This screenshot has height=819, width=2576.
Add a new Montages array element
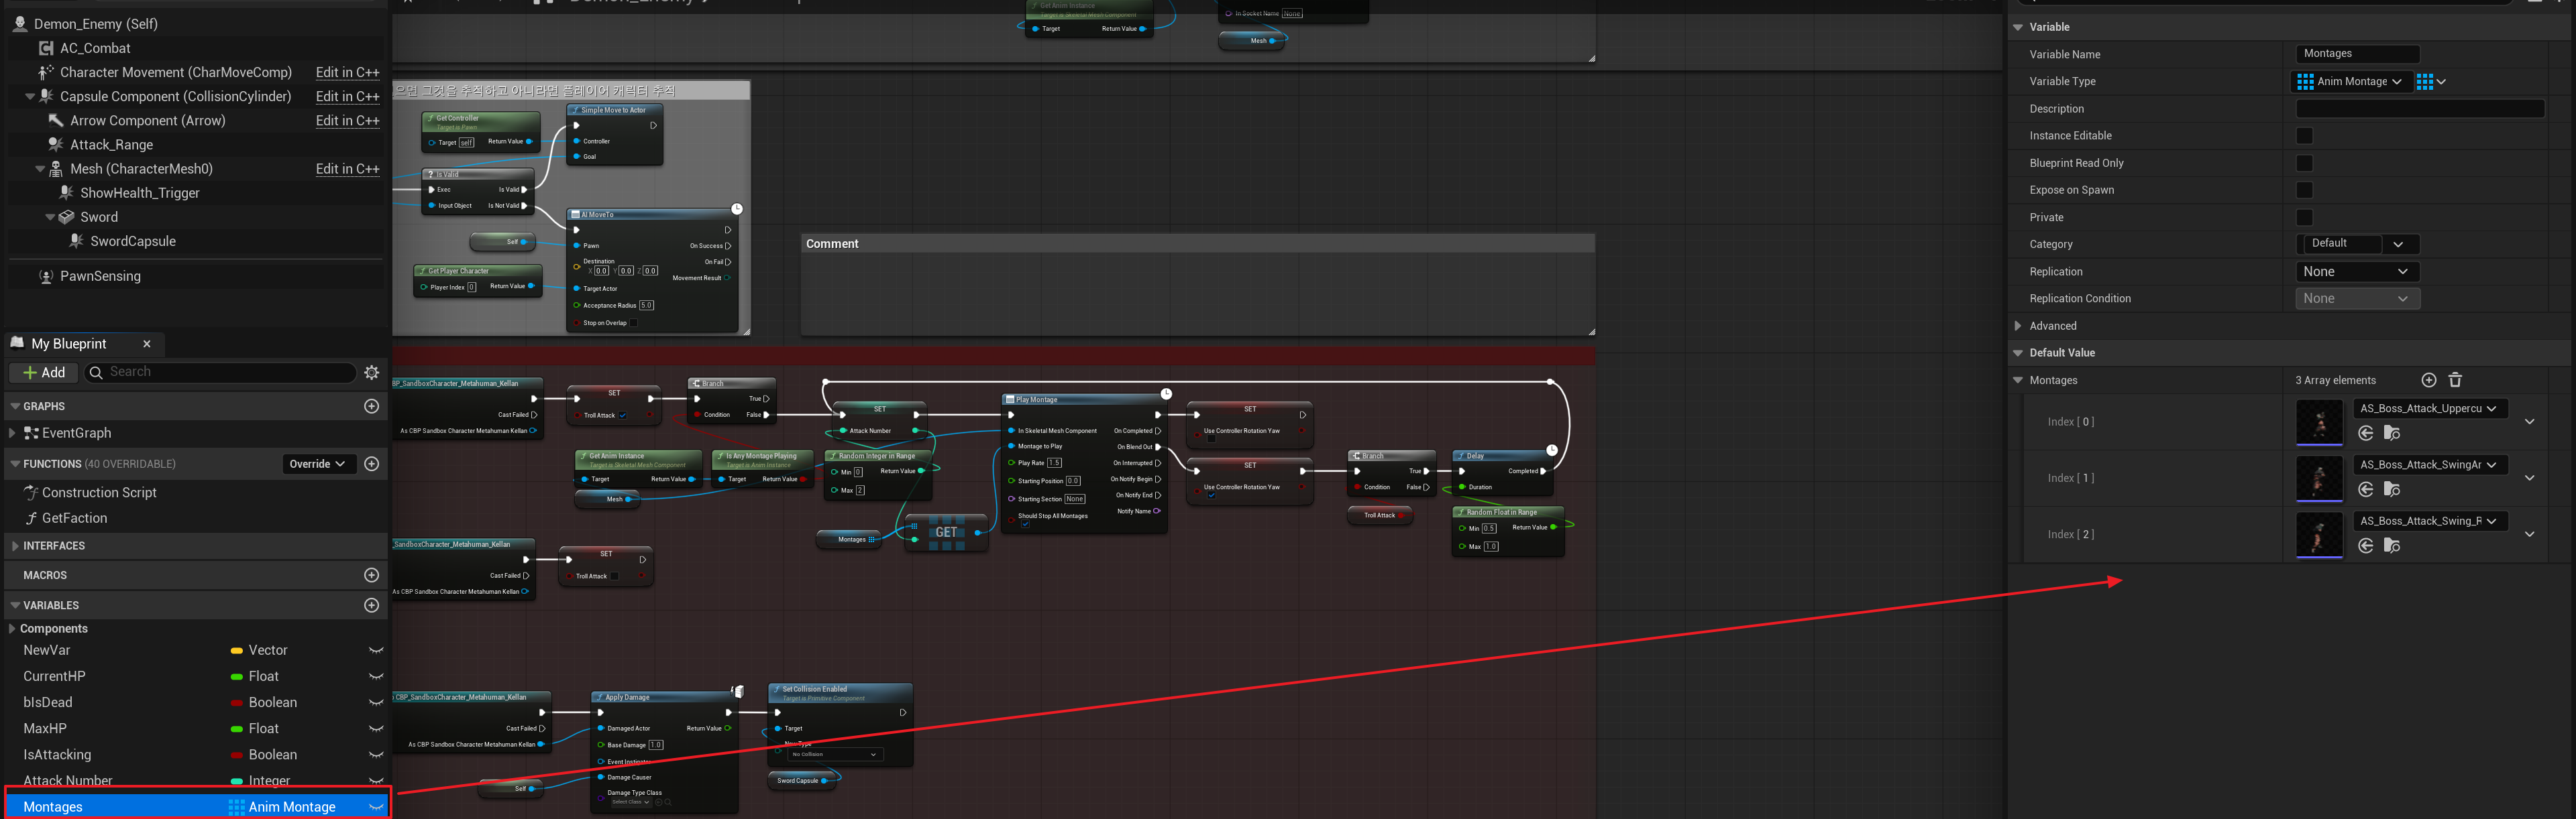[2428, 381]
